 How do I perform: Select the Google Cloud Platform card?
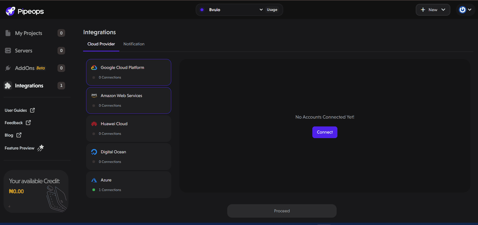click(x=129, y=72)
